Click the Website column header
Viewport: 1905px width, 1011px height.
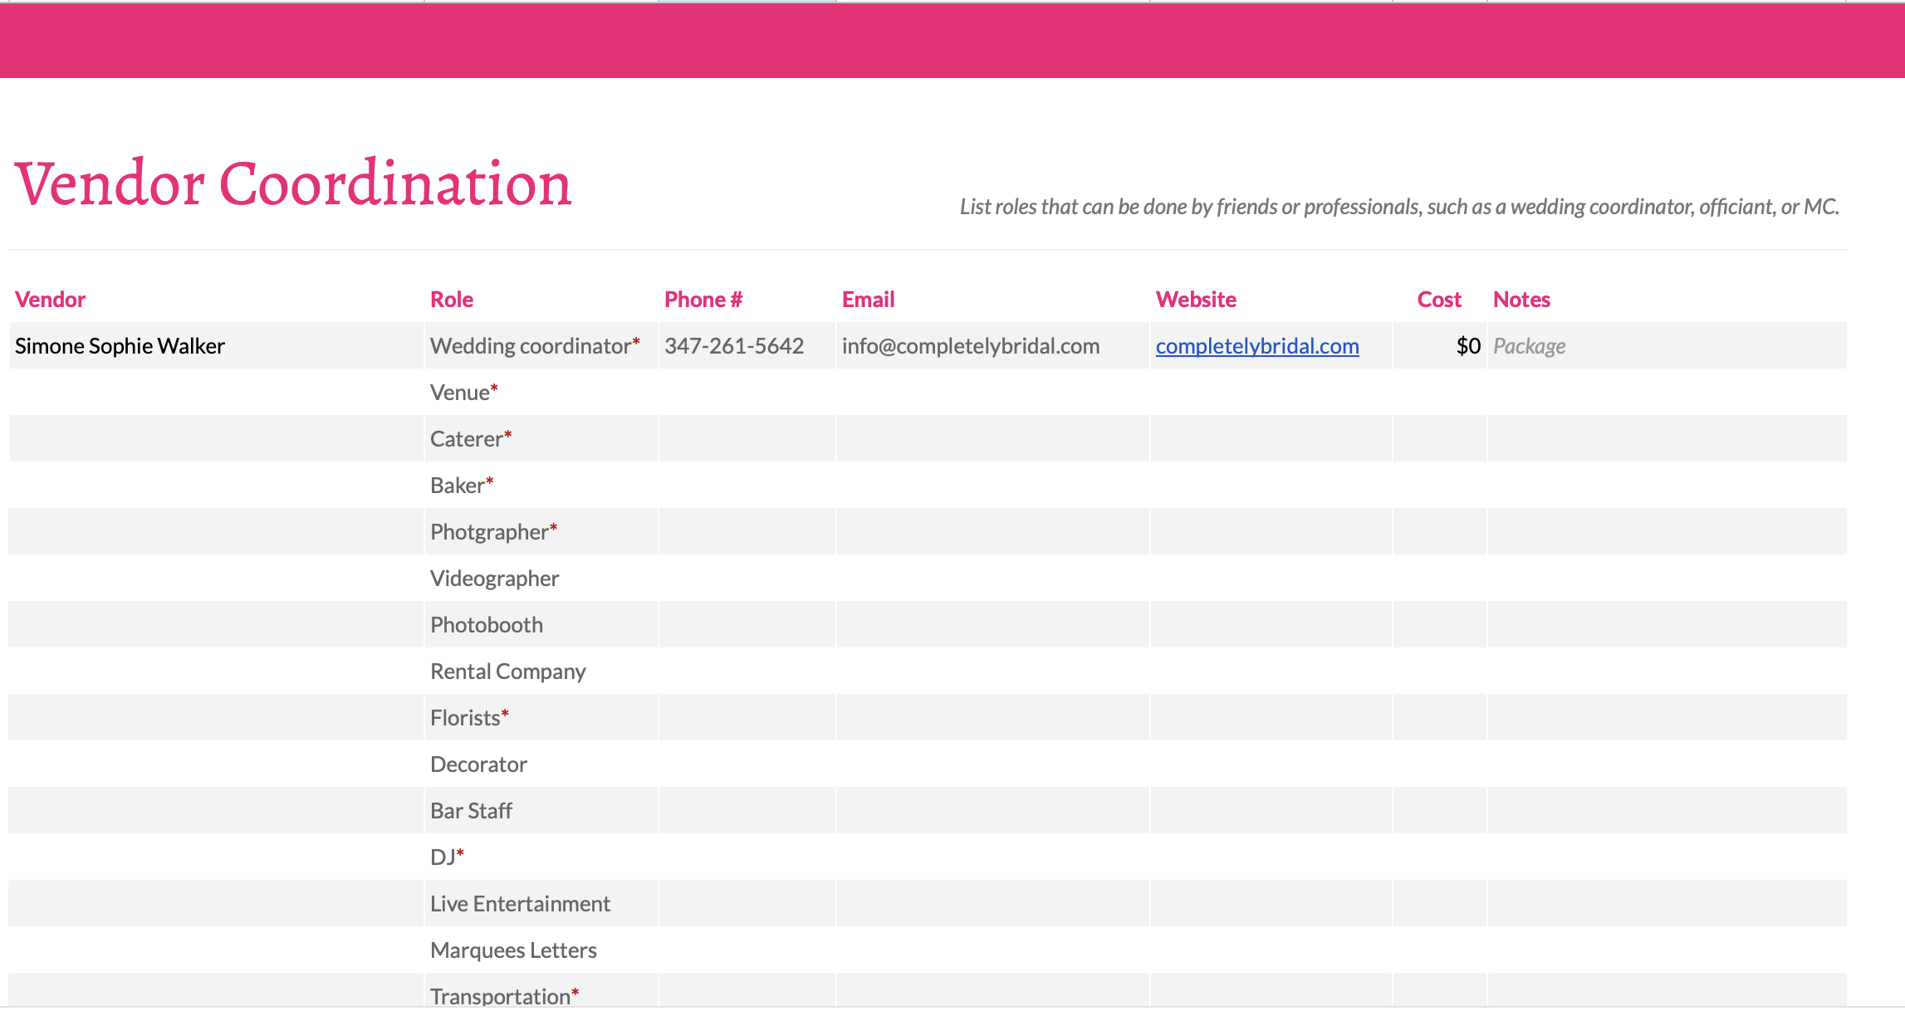[1196, 300]
